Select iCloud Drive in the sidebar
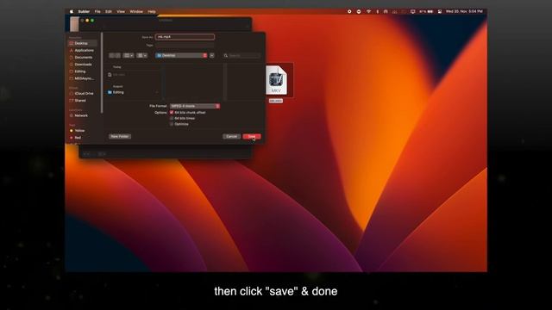The image size is (552, 310). click(x=83, y=94)
